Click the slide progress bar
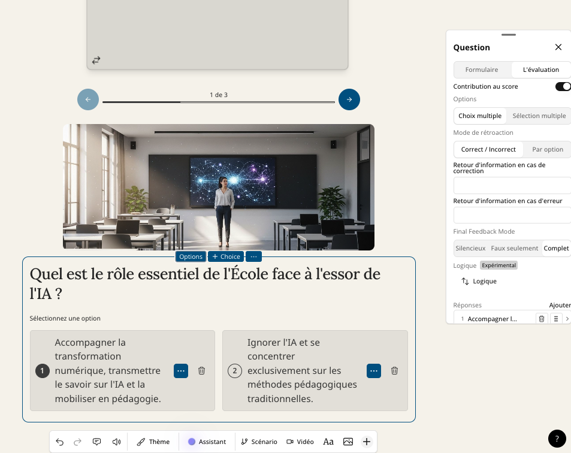 coord(218,102)
